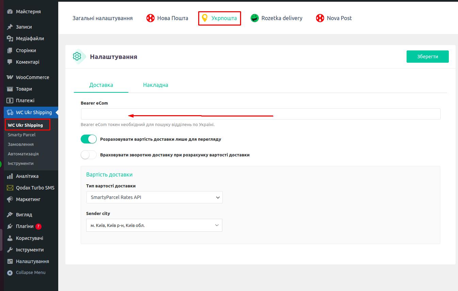Open Smarty Parcel submenu link

(x=22, y=135)
